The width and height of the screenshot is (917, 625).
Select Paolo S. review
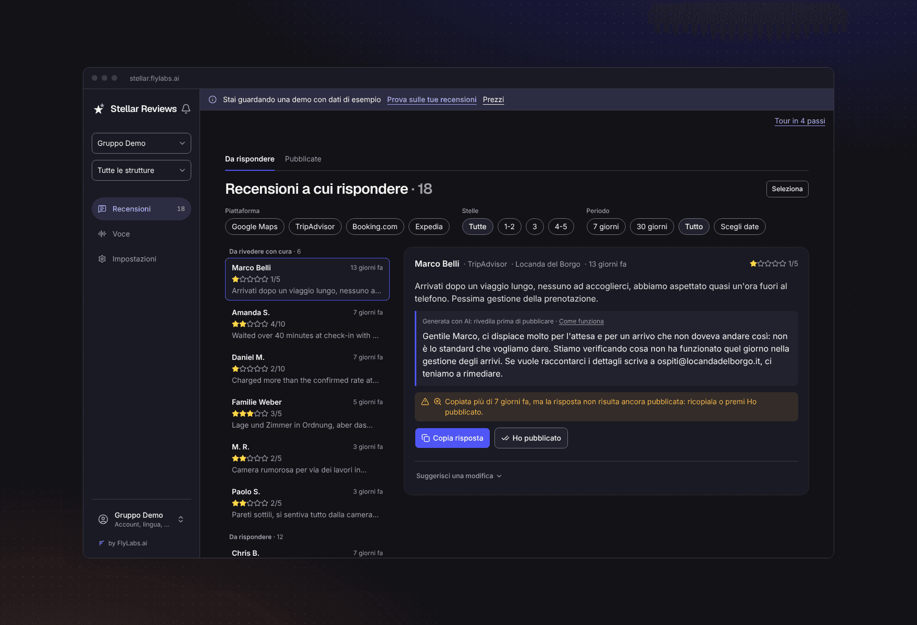click(307, 503)
